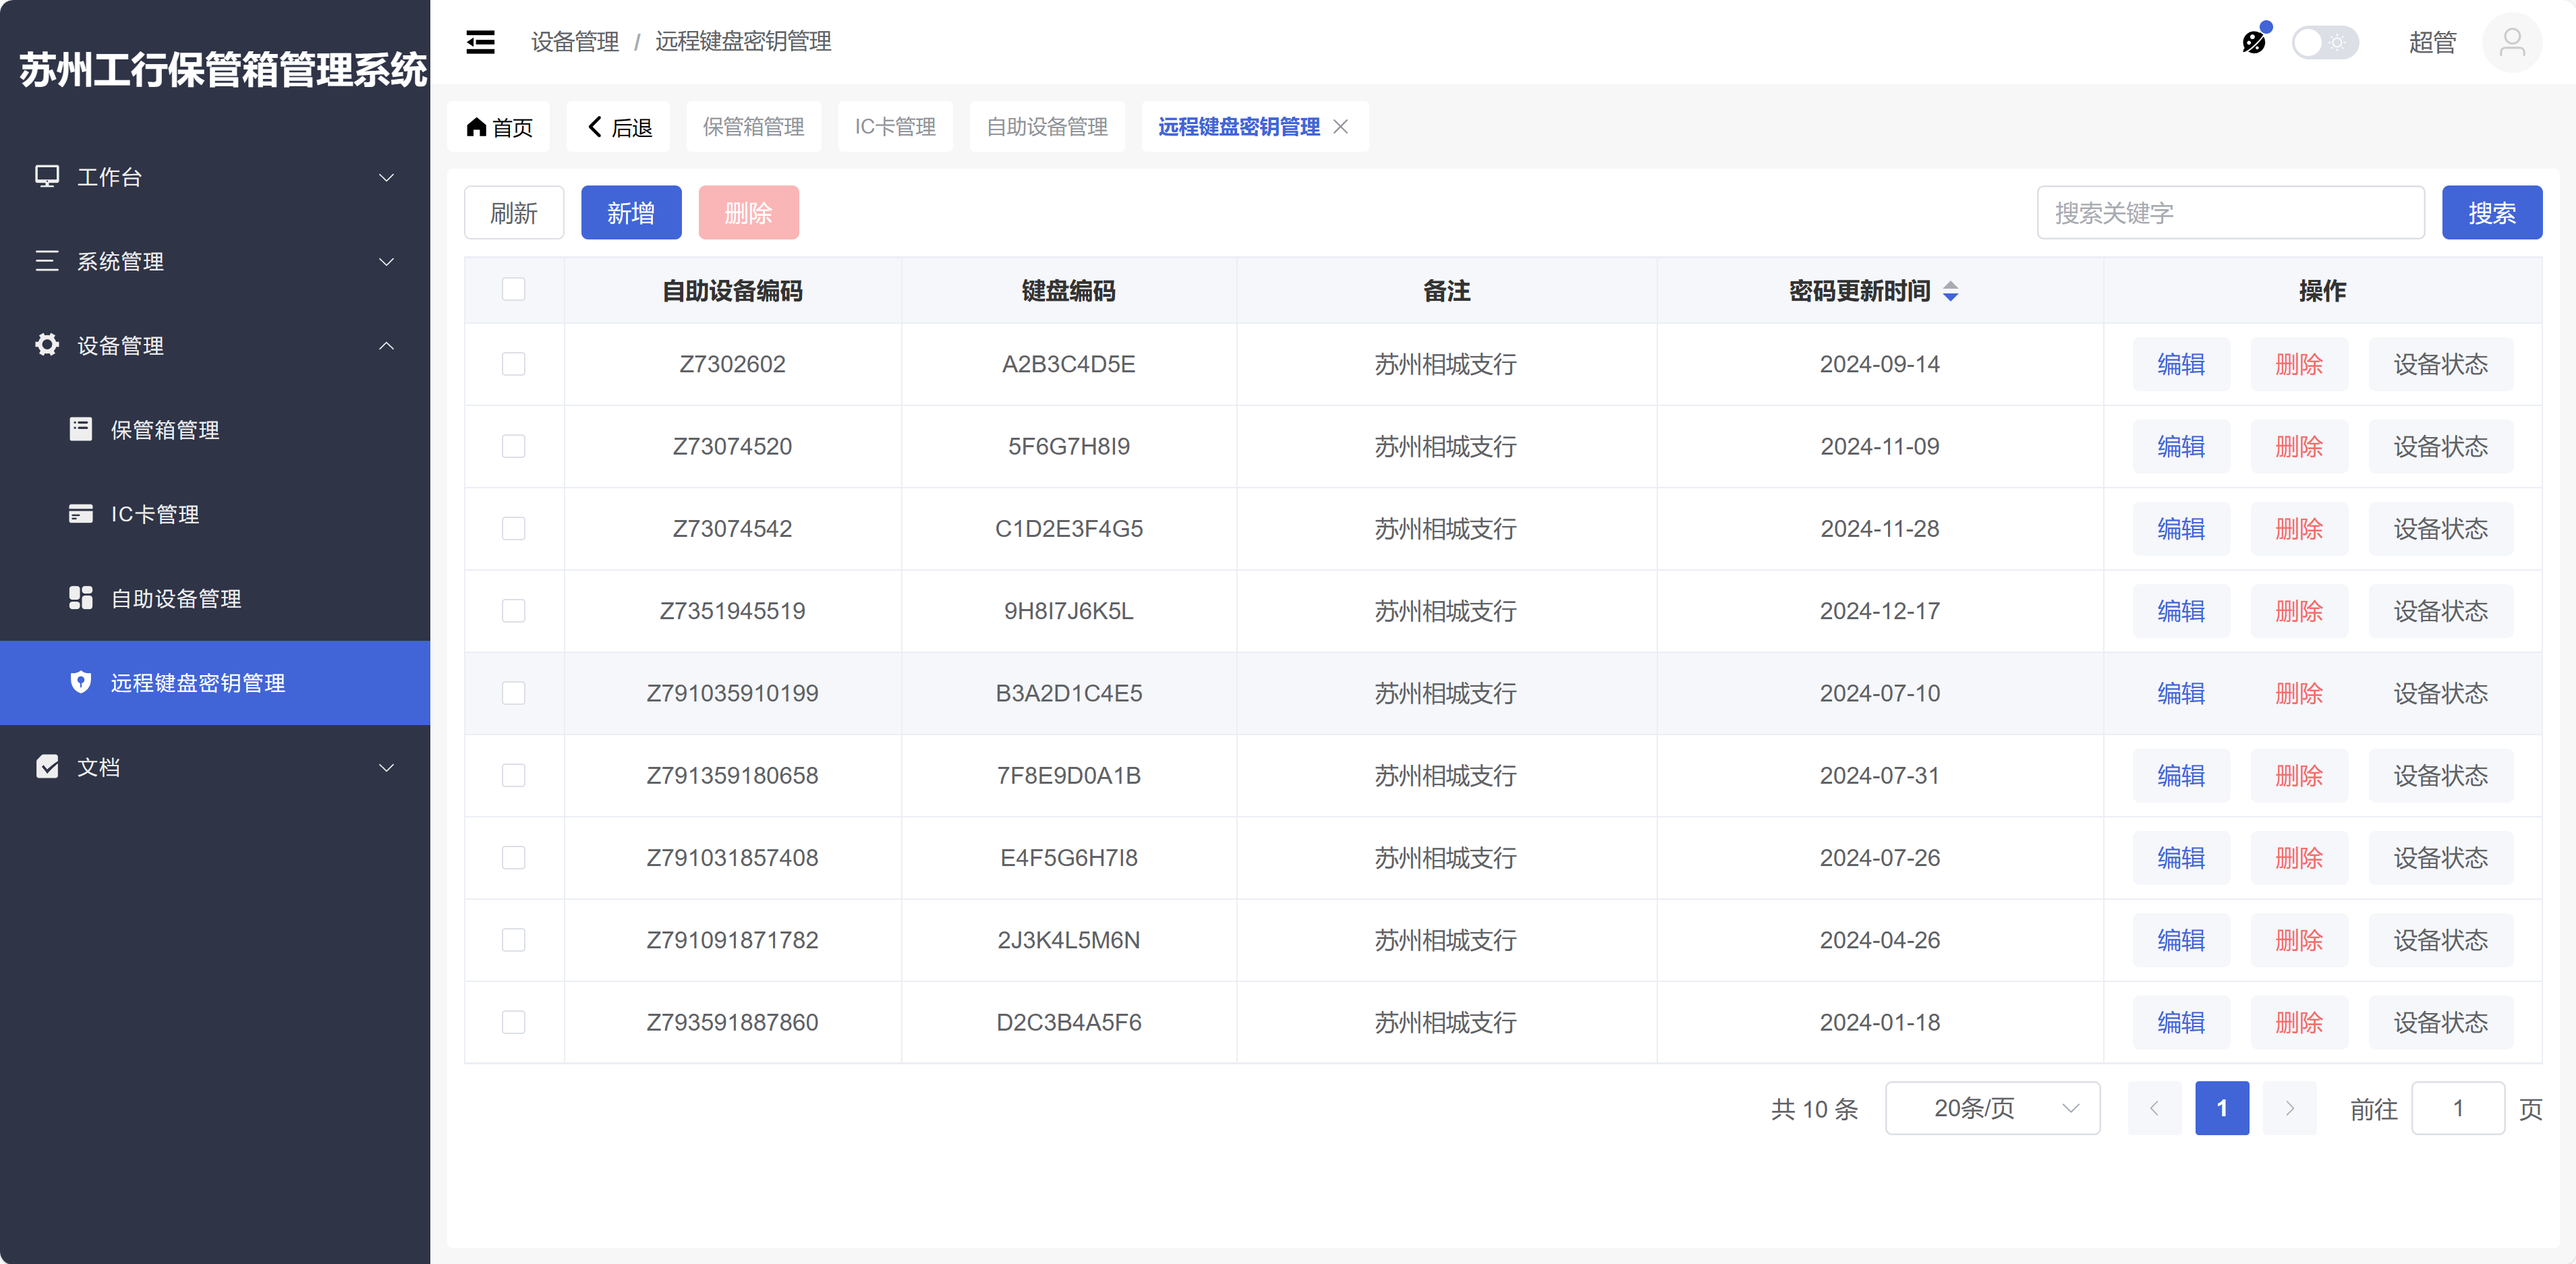This screenshot has width=2576, height=1264.
Task: Switch to the IC卡管理 tab
Action: (x=894, y=127)
